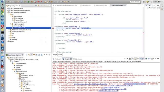Expand the _002_HibernateAnnotationMaven project
The height and width of the screenshot is (92, 164).
pos(7,10)
